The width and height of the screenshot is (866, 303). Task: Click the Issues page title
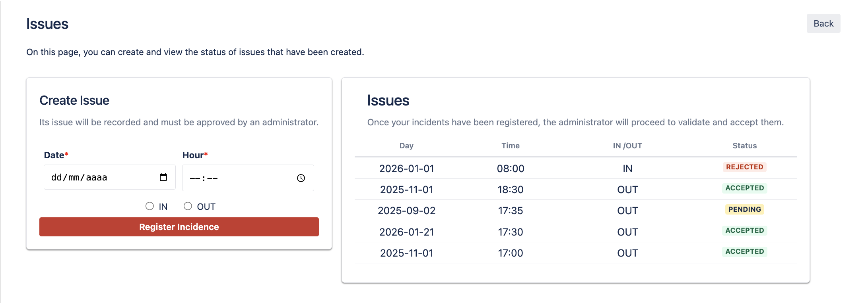(47, 23)
